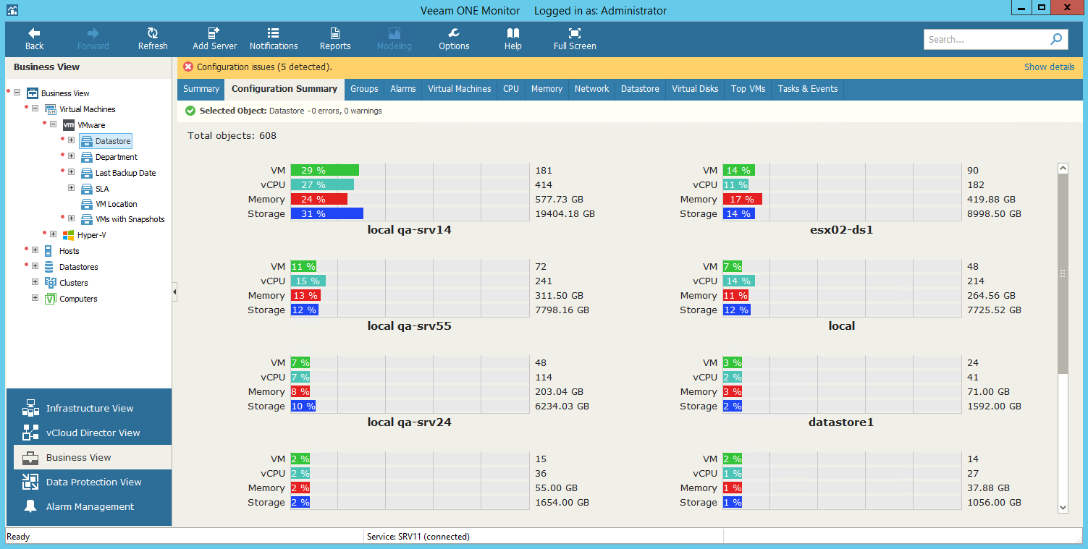
Task: Click the 'datastore1' title text
Action: coord(841,422)
